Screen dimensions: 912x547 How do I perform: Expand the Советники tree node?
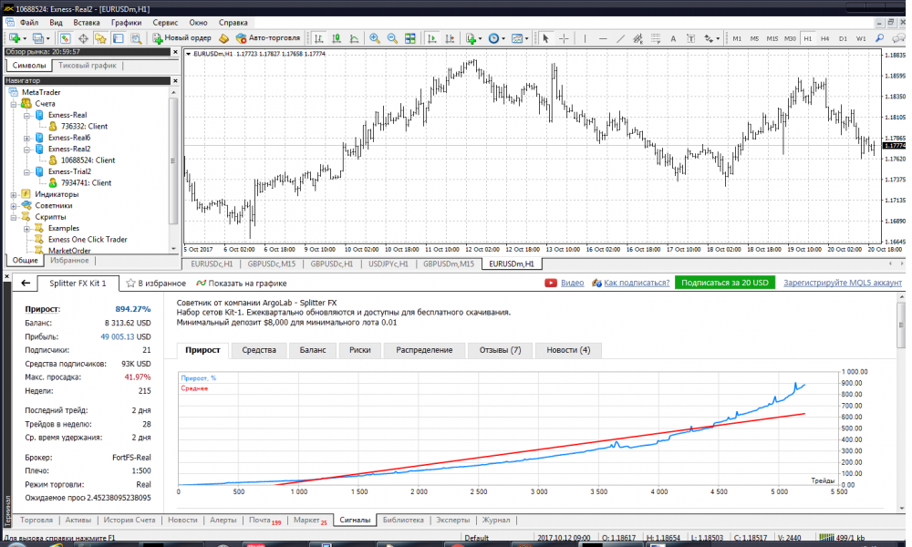coord(14,206)
